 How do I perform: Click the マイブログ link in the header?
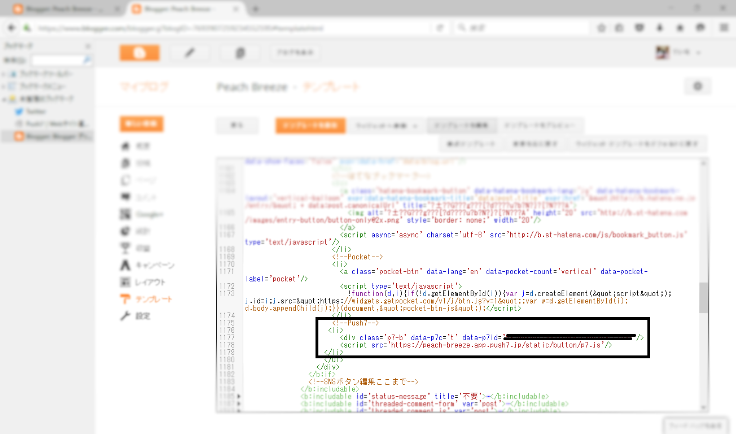point(144,87)
